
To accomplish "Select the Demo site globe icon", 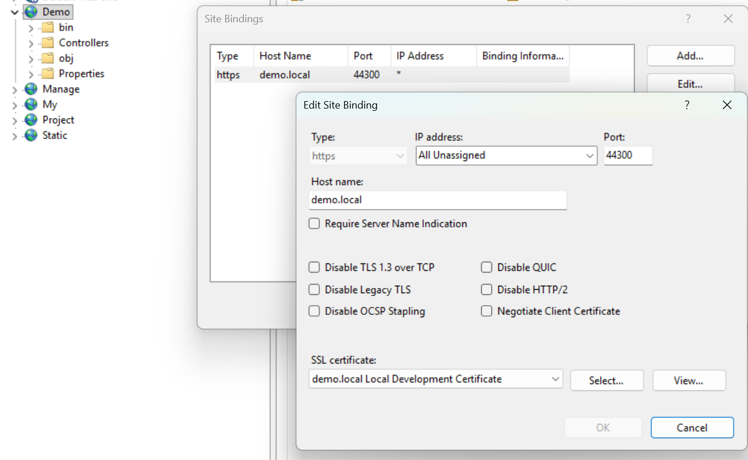I will point(30,11).
